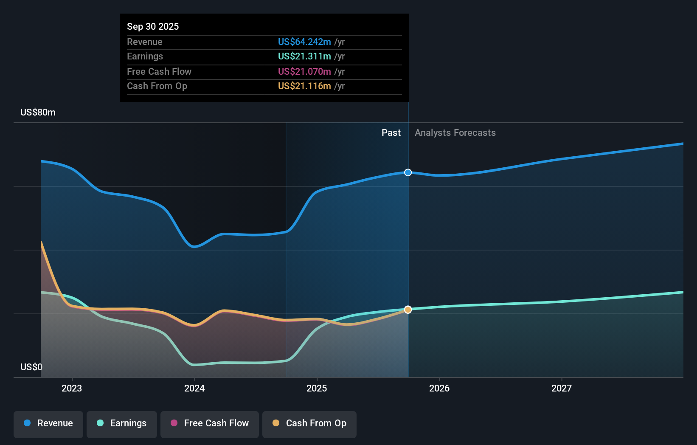Viewport: 697px width, 445px height.
Task: Switch to the Analysts Forecasts section
Action: coord(455,132)
